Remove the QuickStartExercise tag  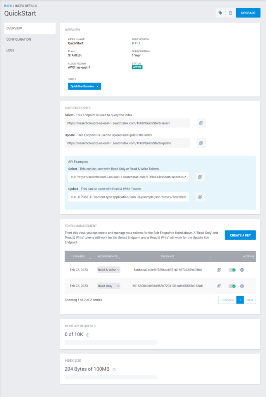98,86
